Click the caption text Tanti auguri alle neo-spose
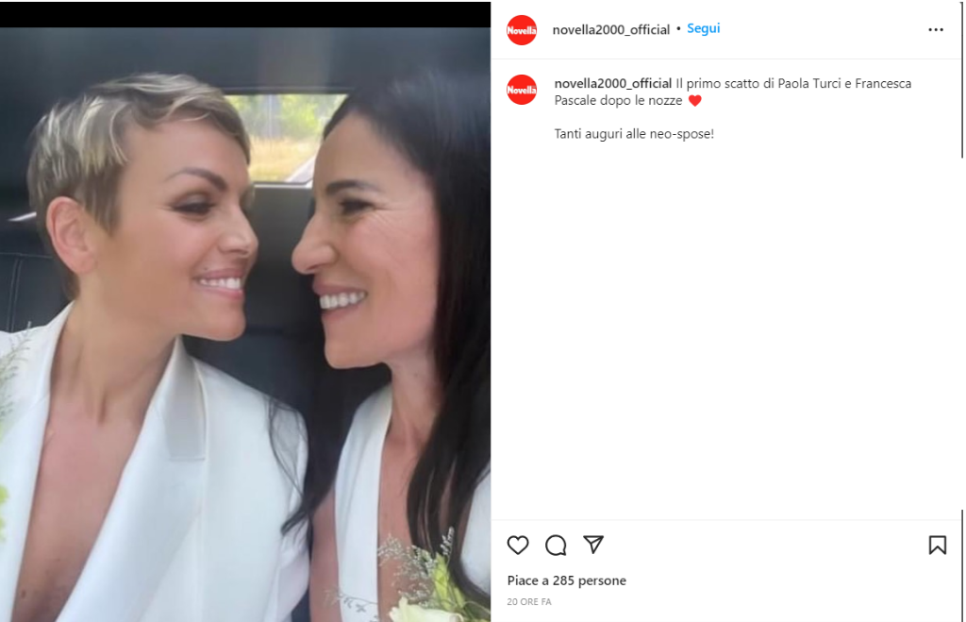The width and height of the screenshot is (966, 622). 634,134
